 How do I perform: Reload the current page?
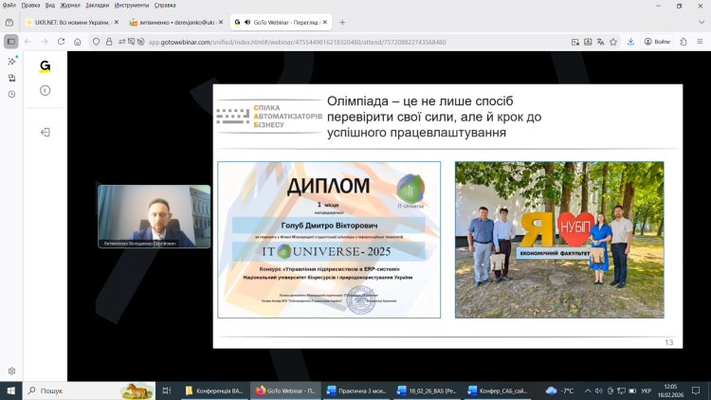tap(62, 42)
